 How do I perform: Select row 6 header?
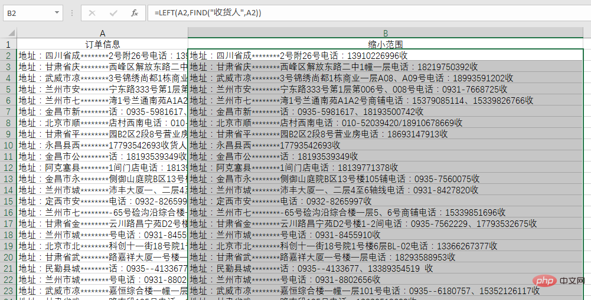[8, 101]
